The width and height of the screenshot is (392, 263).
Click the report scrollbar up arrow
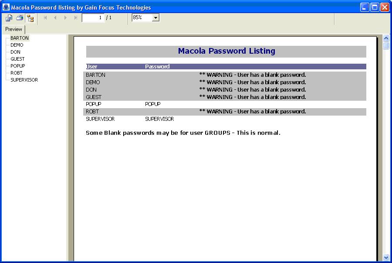pos(386,38)
